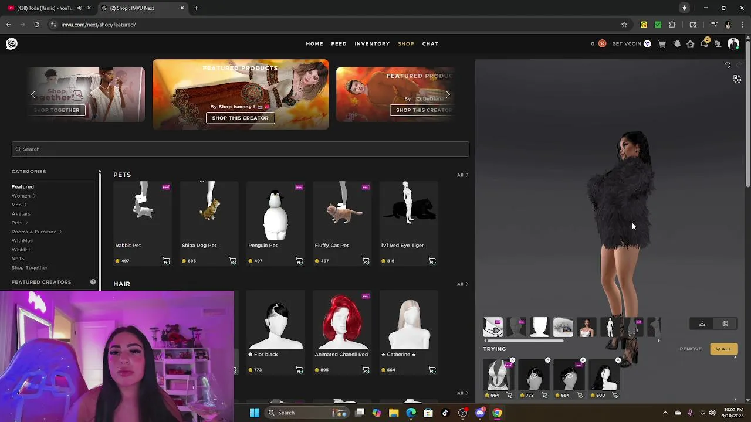Reload the page in Chrome
The width and height of the screenshot is (751, 422).
pos(37,25)
